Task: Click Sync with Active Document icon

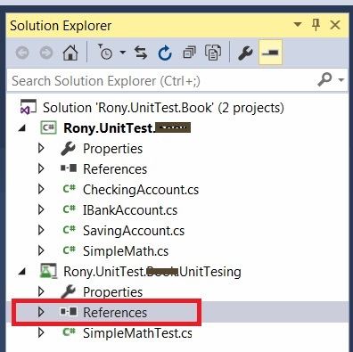Action: point(141,53)
